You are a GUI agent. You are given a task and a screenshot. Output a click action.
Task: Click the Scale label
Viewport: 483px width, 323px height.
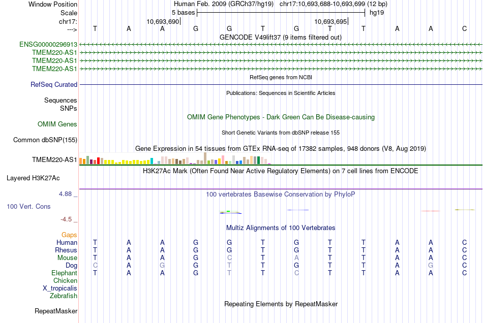click(x=69, y=13)
